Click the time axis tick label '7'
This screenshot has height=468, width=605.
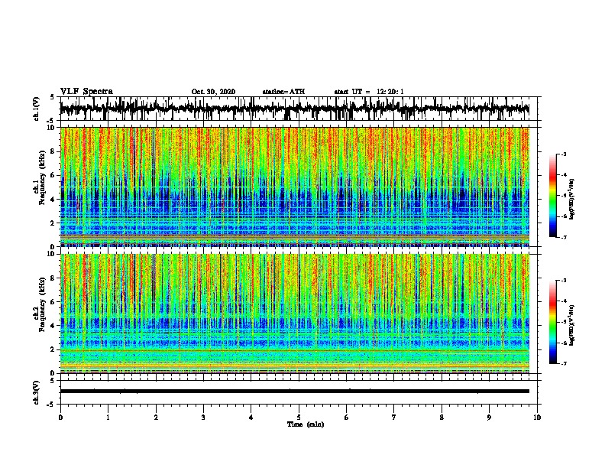(x=394, y=418)
